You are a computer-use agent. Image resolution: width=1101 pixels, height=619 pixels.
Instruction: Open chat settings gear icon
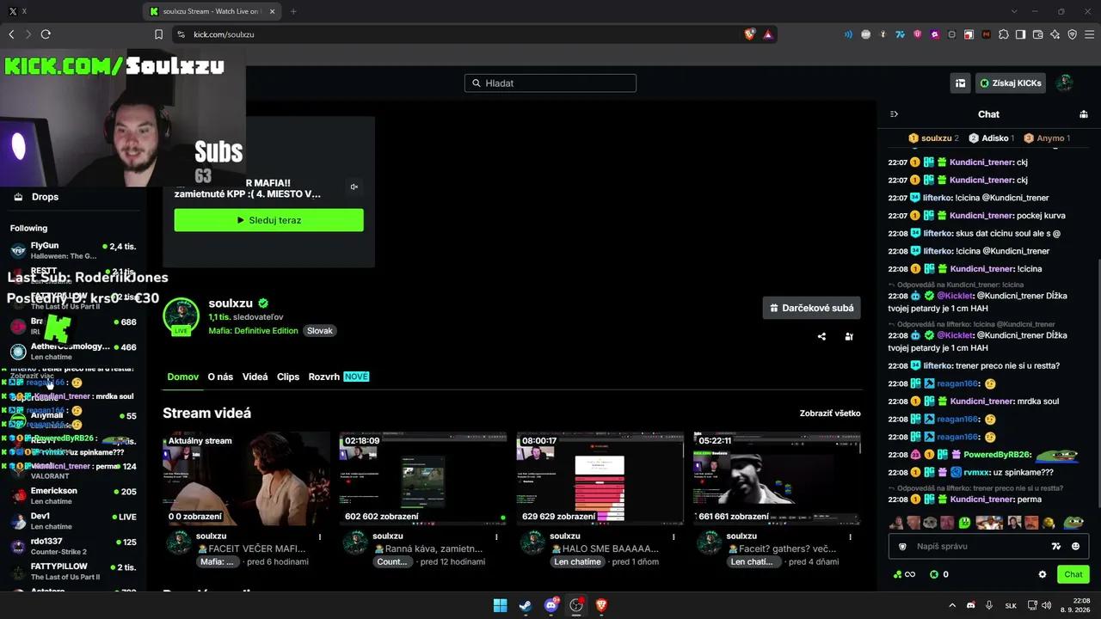coord(1043,574)
